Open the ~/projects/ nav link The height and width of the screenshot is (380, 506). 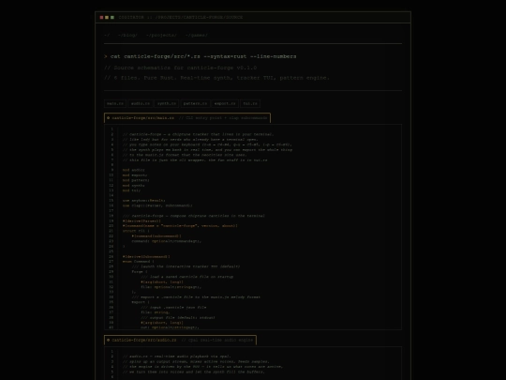[x=161, y=35]
